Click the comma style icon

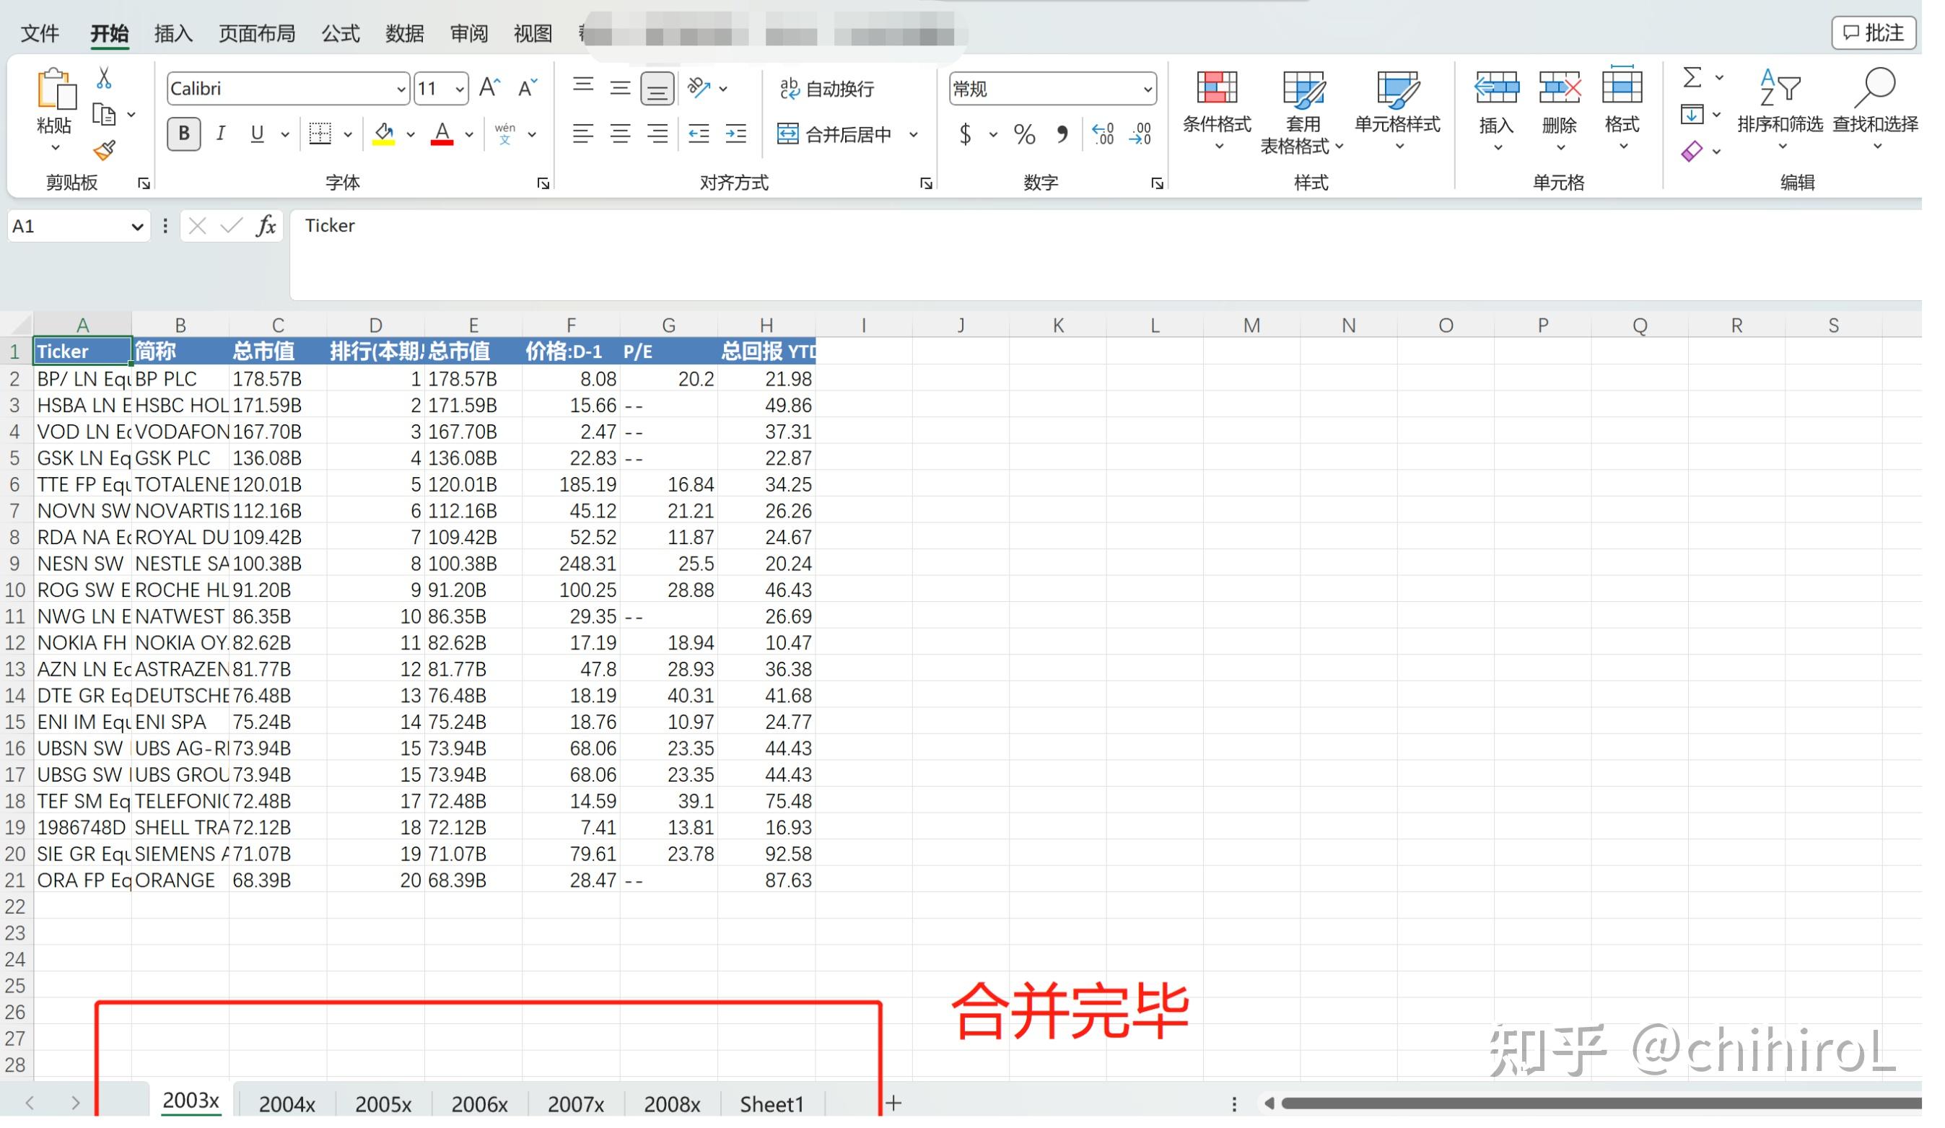point(1064,134)
